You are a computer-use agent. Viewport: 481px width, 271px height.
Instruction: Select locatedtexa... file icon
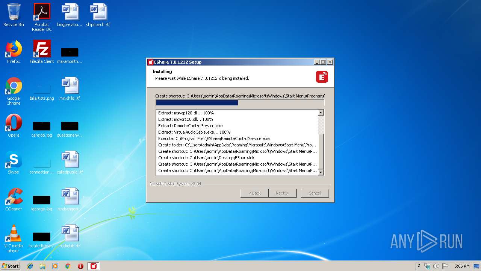coord(42,239)
